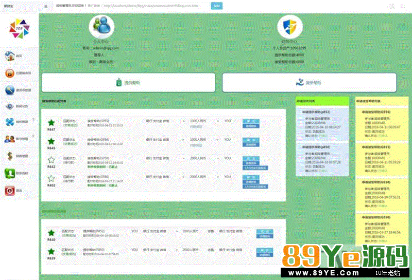Click the 接受帮助 button
The height and width of the screenshot is (280, 412).
pyautogui.click(x=309, y=82)
